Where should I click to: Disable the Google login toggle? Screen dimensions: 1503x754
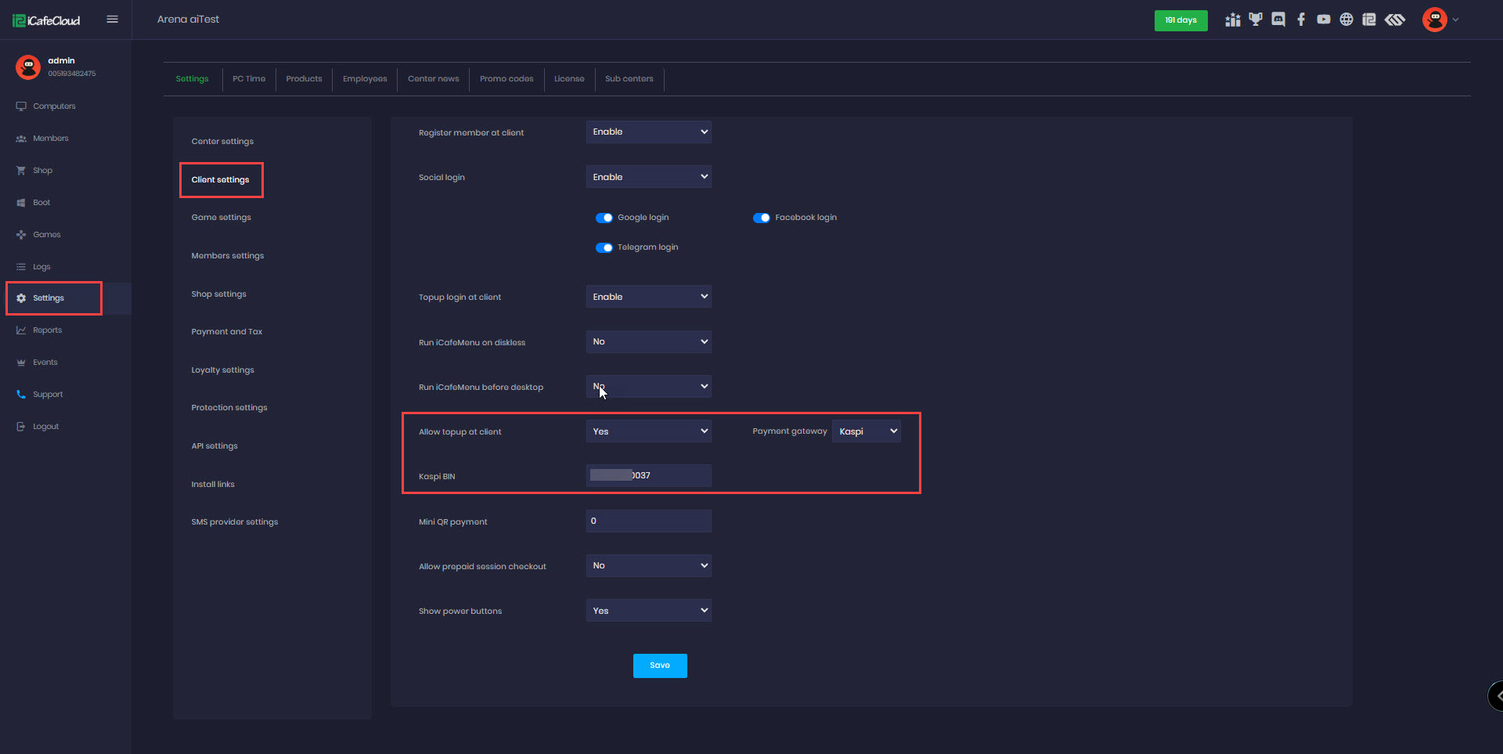pos(604,218)
